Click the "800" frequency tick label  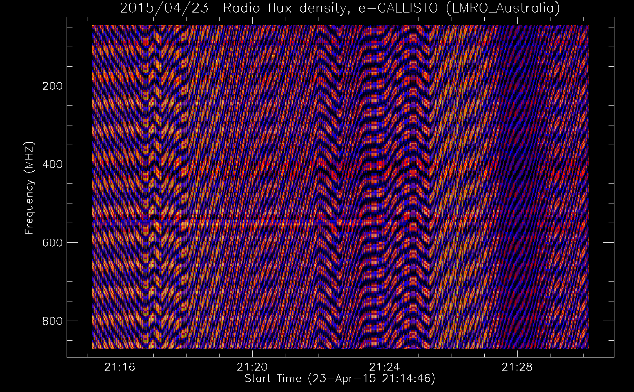tap(52, 321)
